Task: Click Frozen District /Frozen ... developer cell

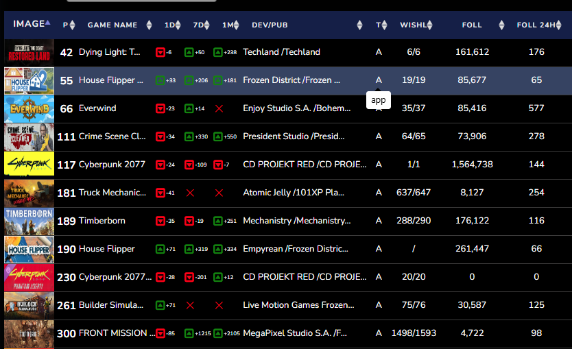Action: pyautogui.click(x=291, y=80)
